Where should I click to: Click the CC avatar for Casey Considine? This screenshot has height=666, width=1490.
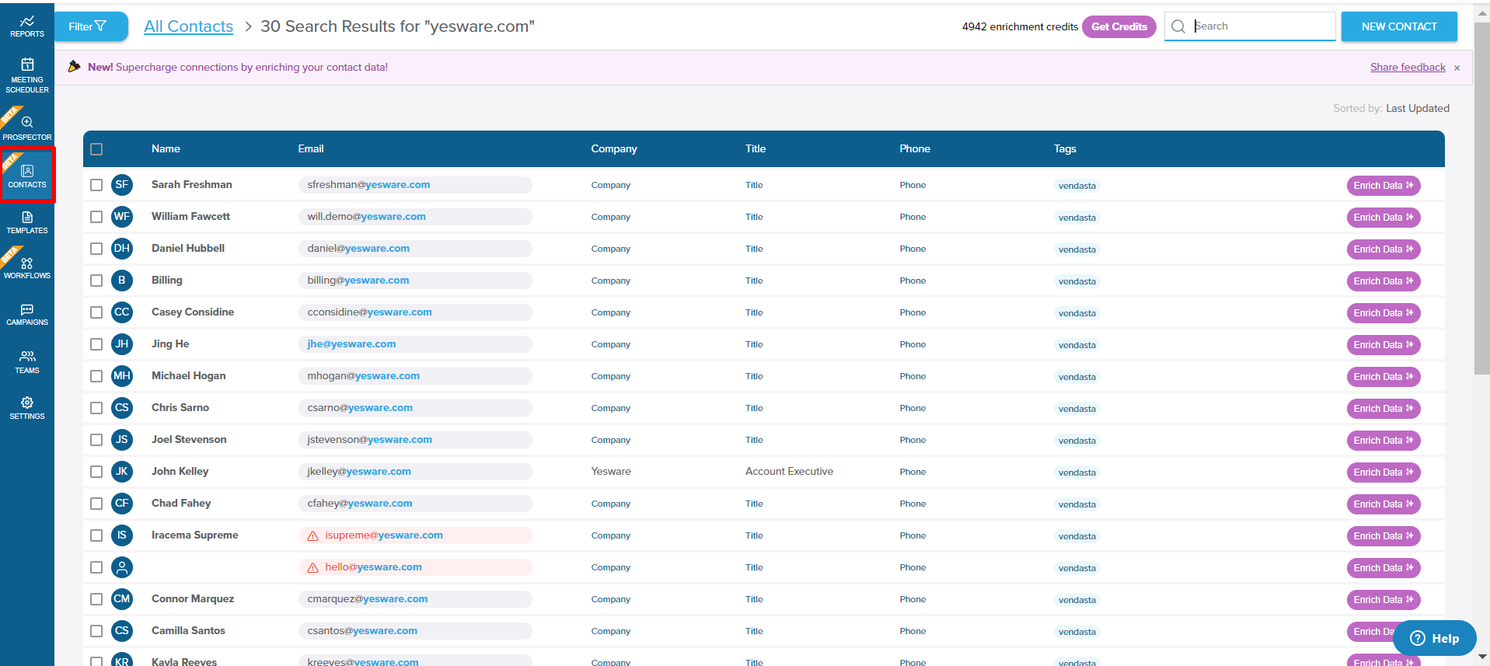pyautogui.click(x=122, y=312)
